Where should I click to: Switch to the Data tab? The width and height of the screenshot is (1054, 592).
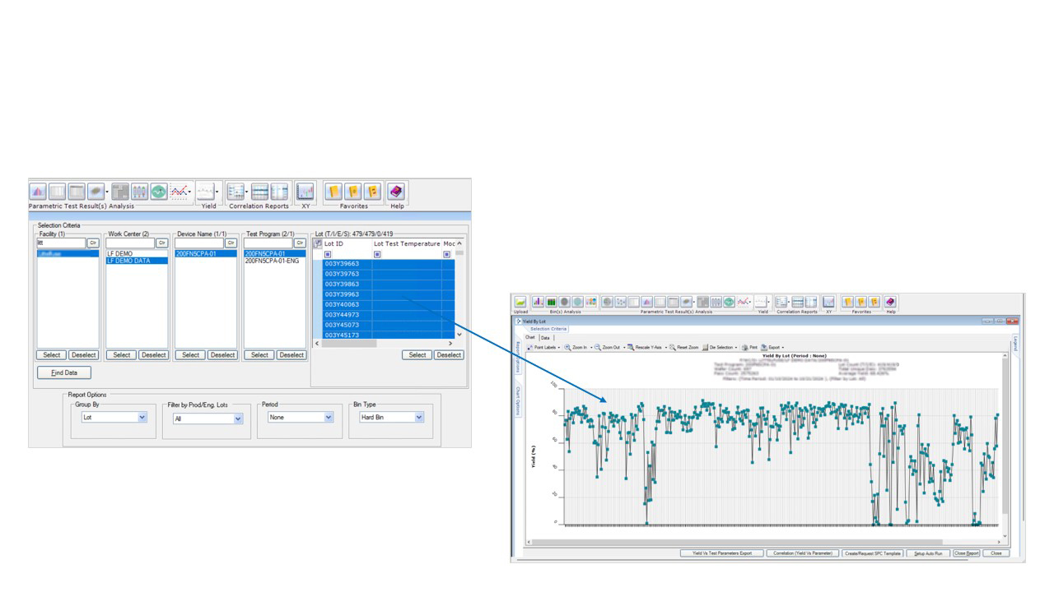click(545, 338)
